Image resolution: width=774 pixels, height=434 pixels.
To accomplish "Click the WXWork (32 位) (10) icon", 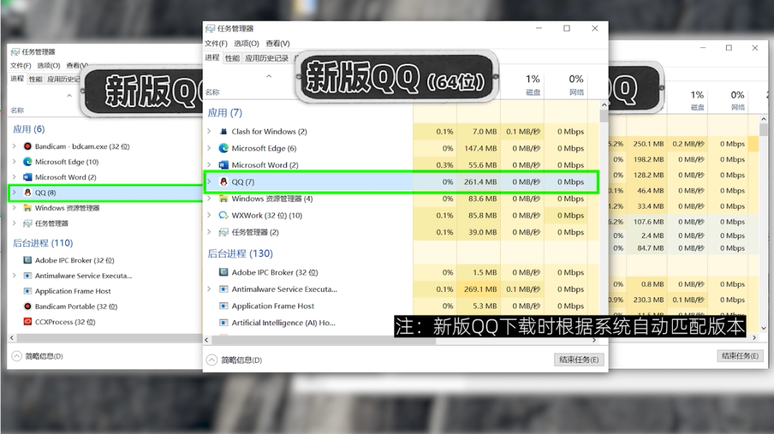I will tap(224, 215).
